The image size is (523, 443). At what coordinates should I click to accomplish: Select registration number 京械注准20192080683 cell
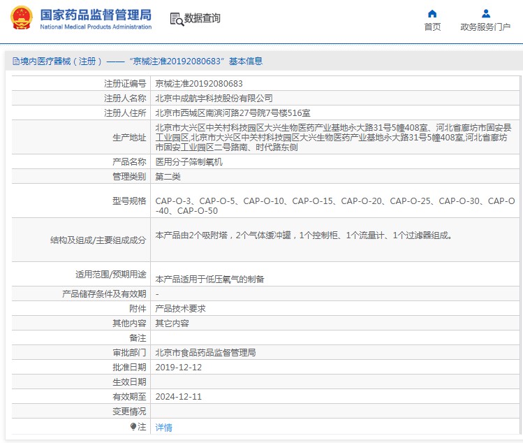199,83
